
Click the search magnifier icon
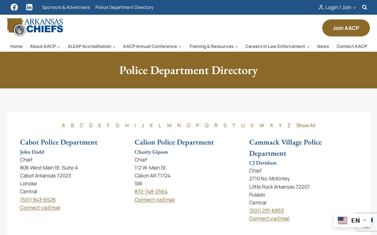pos(365,7)
